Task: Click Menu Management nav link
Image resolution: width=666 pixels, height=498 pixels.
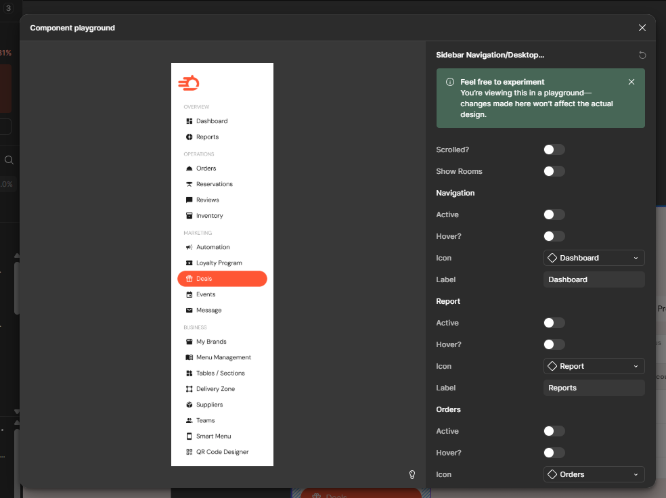Action: (222, 357)
